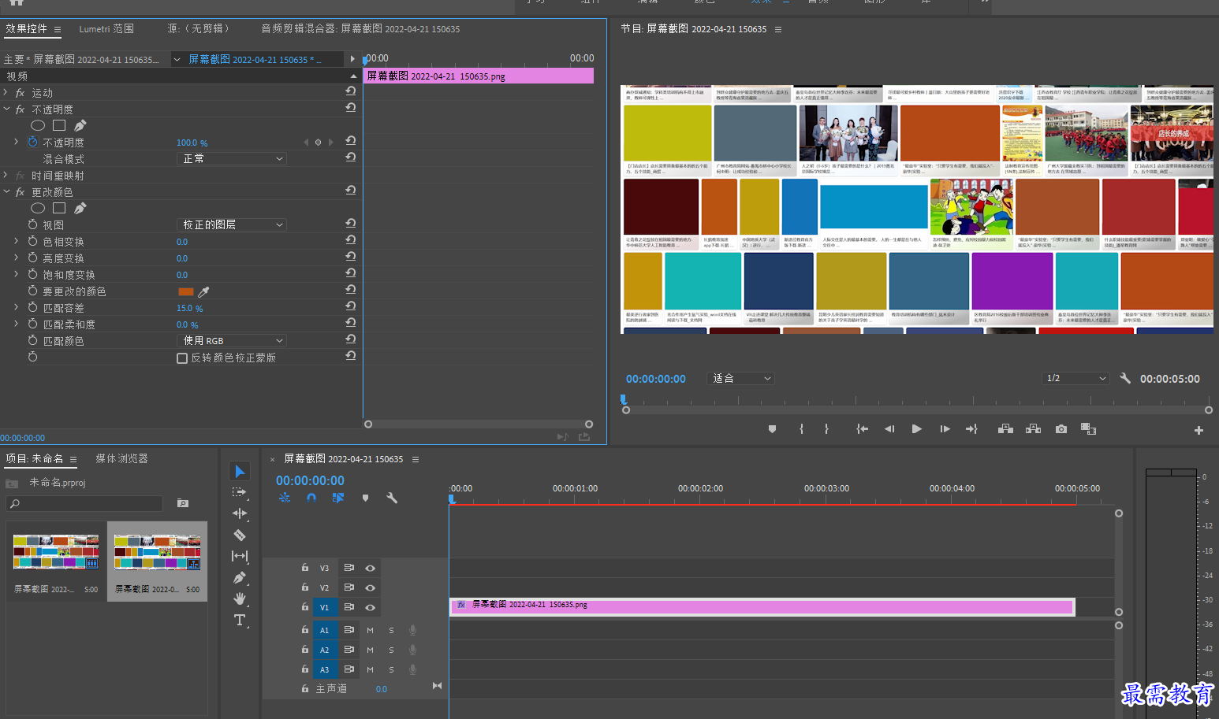This screenshot has height=719, width=1219.
Task: Expand the Matching Tolerance parameter
Action: tap(16, 308)
